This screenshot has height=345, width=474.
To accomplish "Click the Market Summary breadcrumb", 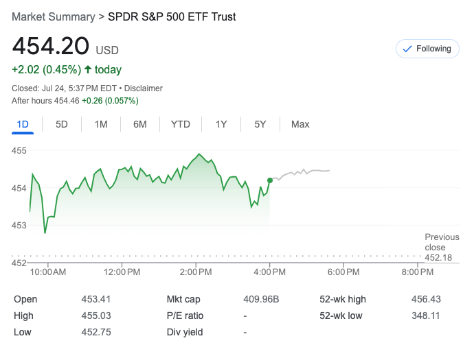I will tap(54, 16).
